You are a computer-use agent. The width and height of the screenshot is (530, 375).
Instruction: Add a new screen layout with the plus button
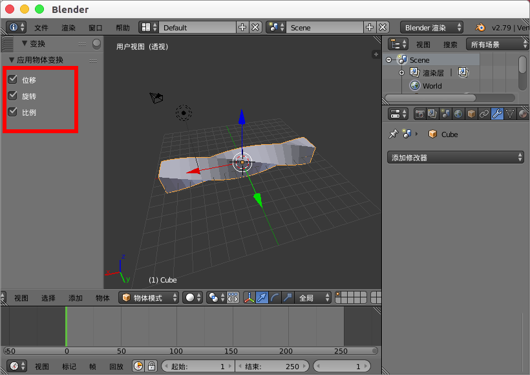coord(242,27)
